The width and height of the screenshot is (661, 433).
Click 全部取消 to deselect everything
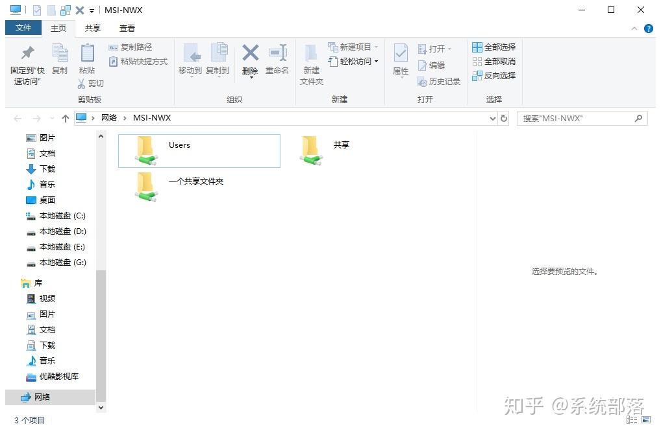point(493,62)
